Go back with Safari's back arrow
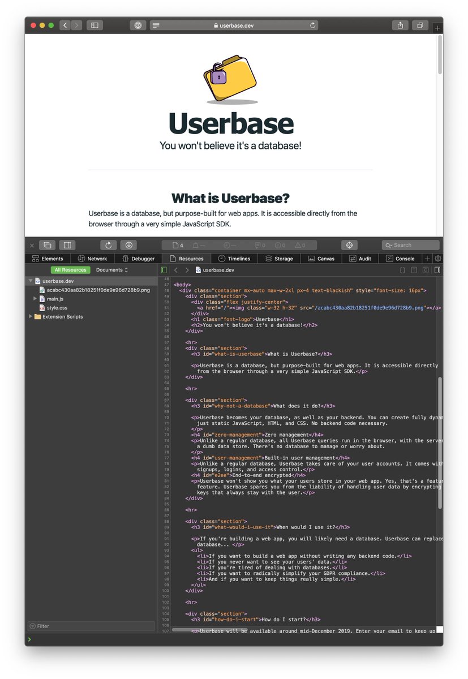The image size is (468, 679). coord(65,25)
